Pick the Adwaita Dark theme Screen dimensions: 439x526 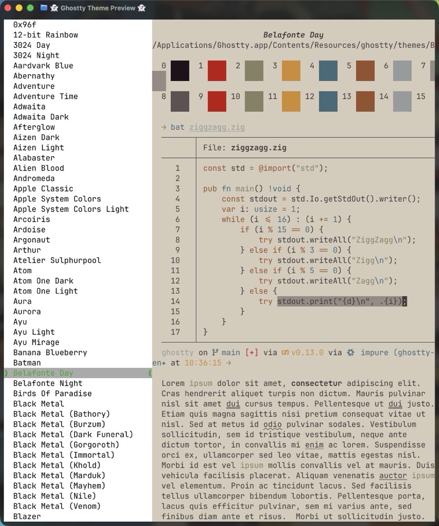[41, 117]
